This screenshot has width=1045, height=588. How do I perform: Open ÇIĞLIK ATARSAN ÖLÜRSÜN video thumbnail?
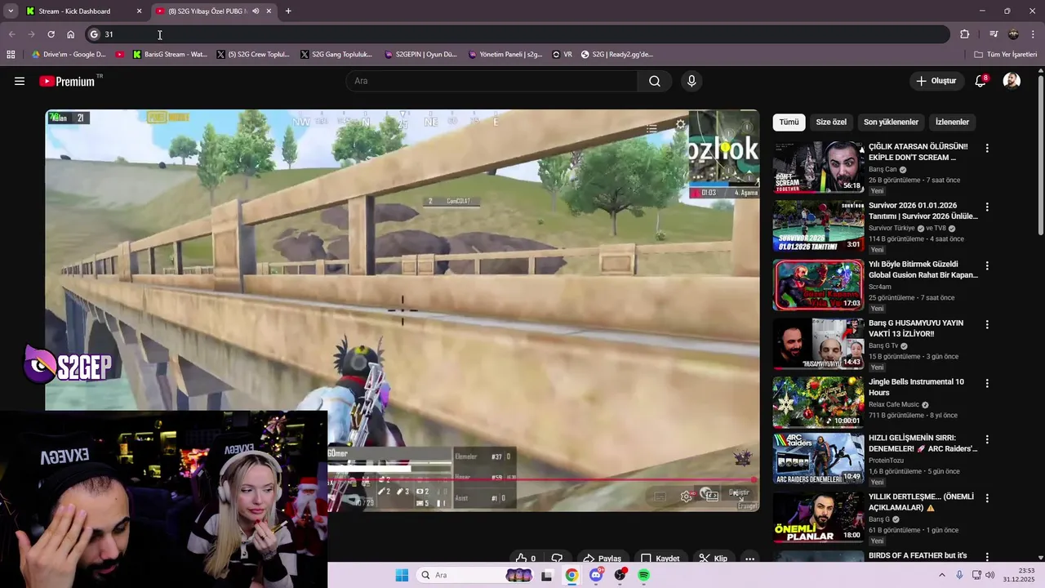pos(818,167)
